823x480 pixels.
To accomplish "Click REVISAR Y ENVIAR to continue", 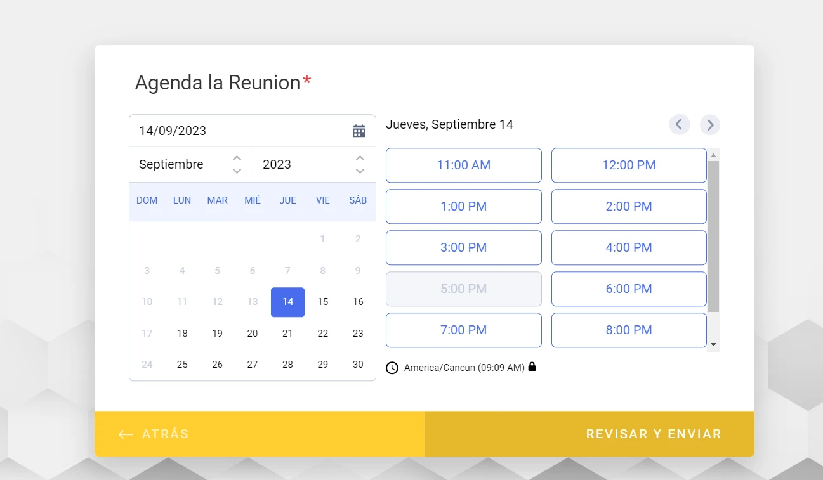I will (x=653, y=434).
